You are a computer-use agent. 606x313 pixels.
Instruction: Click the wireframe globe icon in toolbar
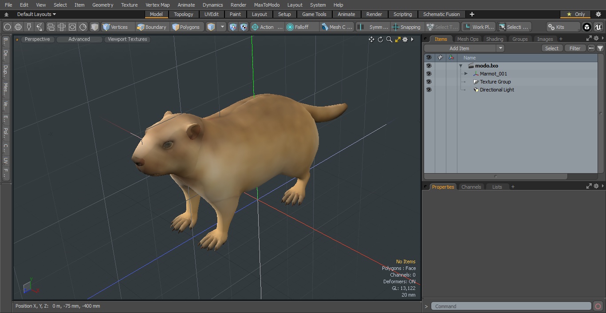pos(18,27)
